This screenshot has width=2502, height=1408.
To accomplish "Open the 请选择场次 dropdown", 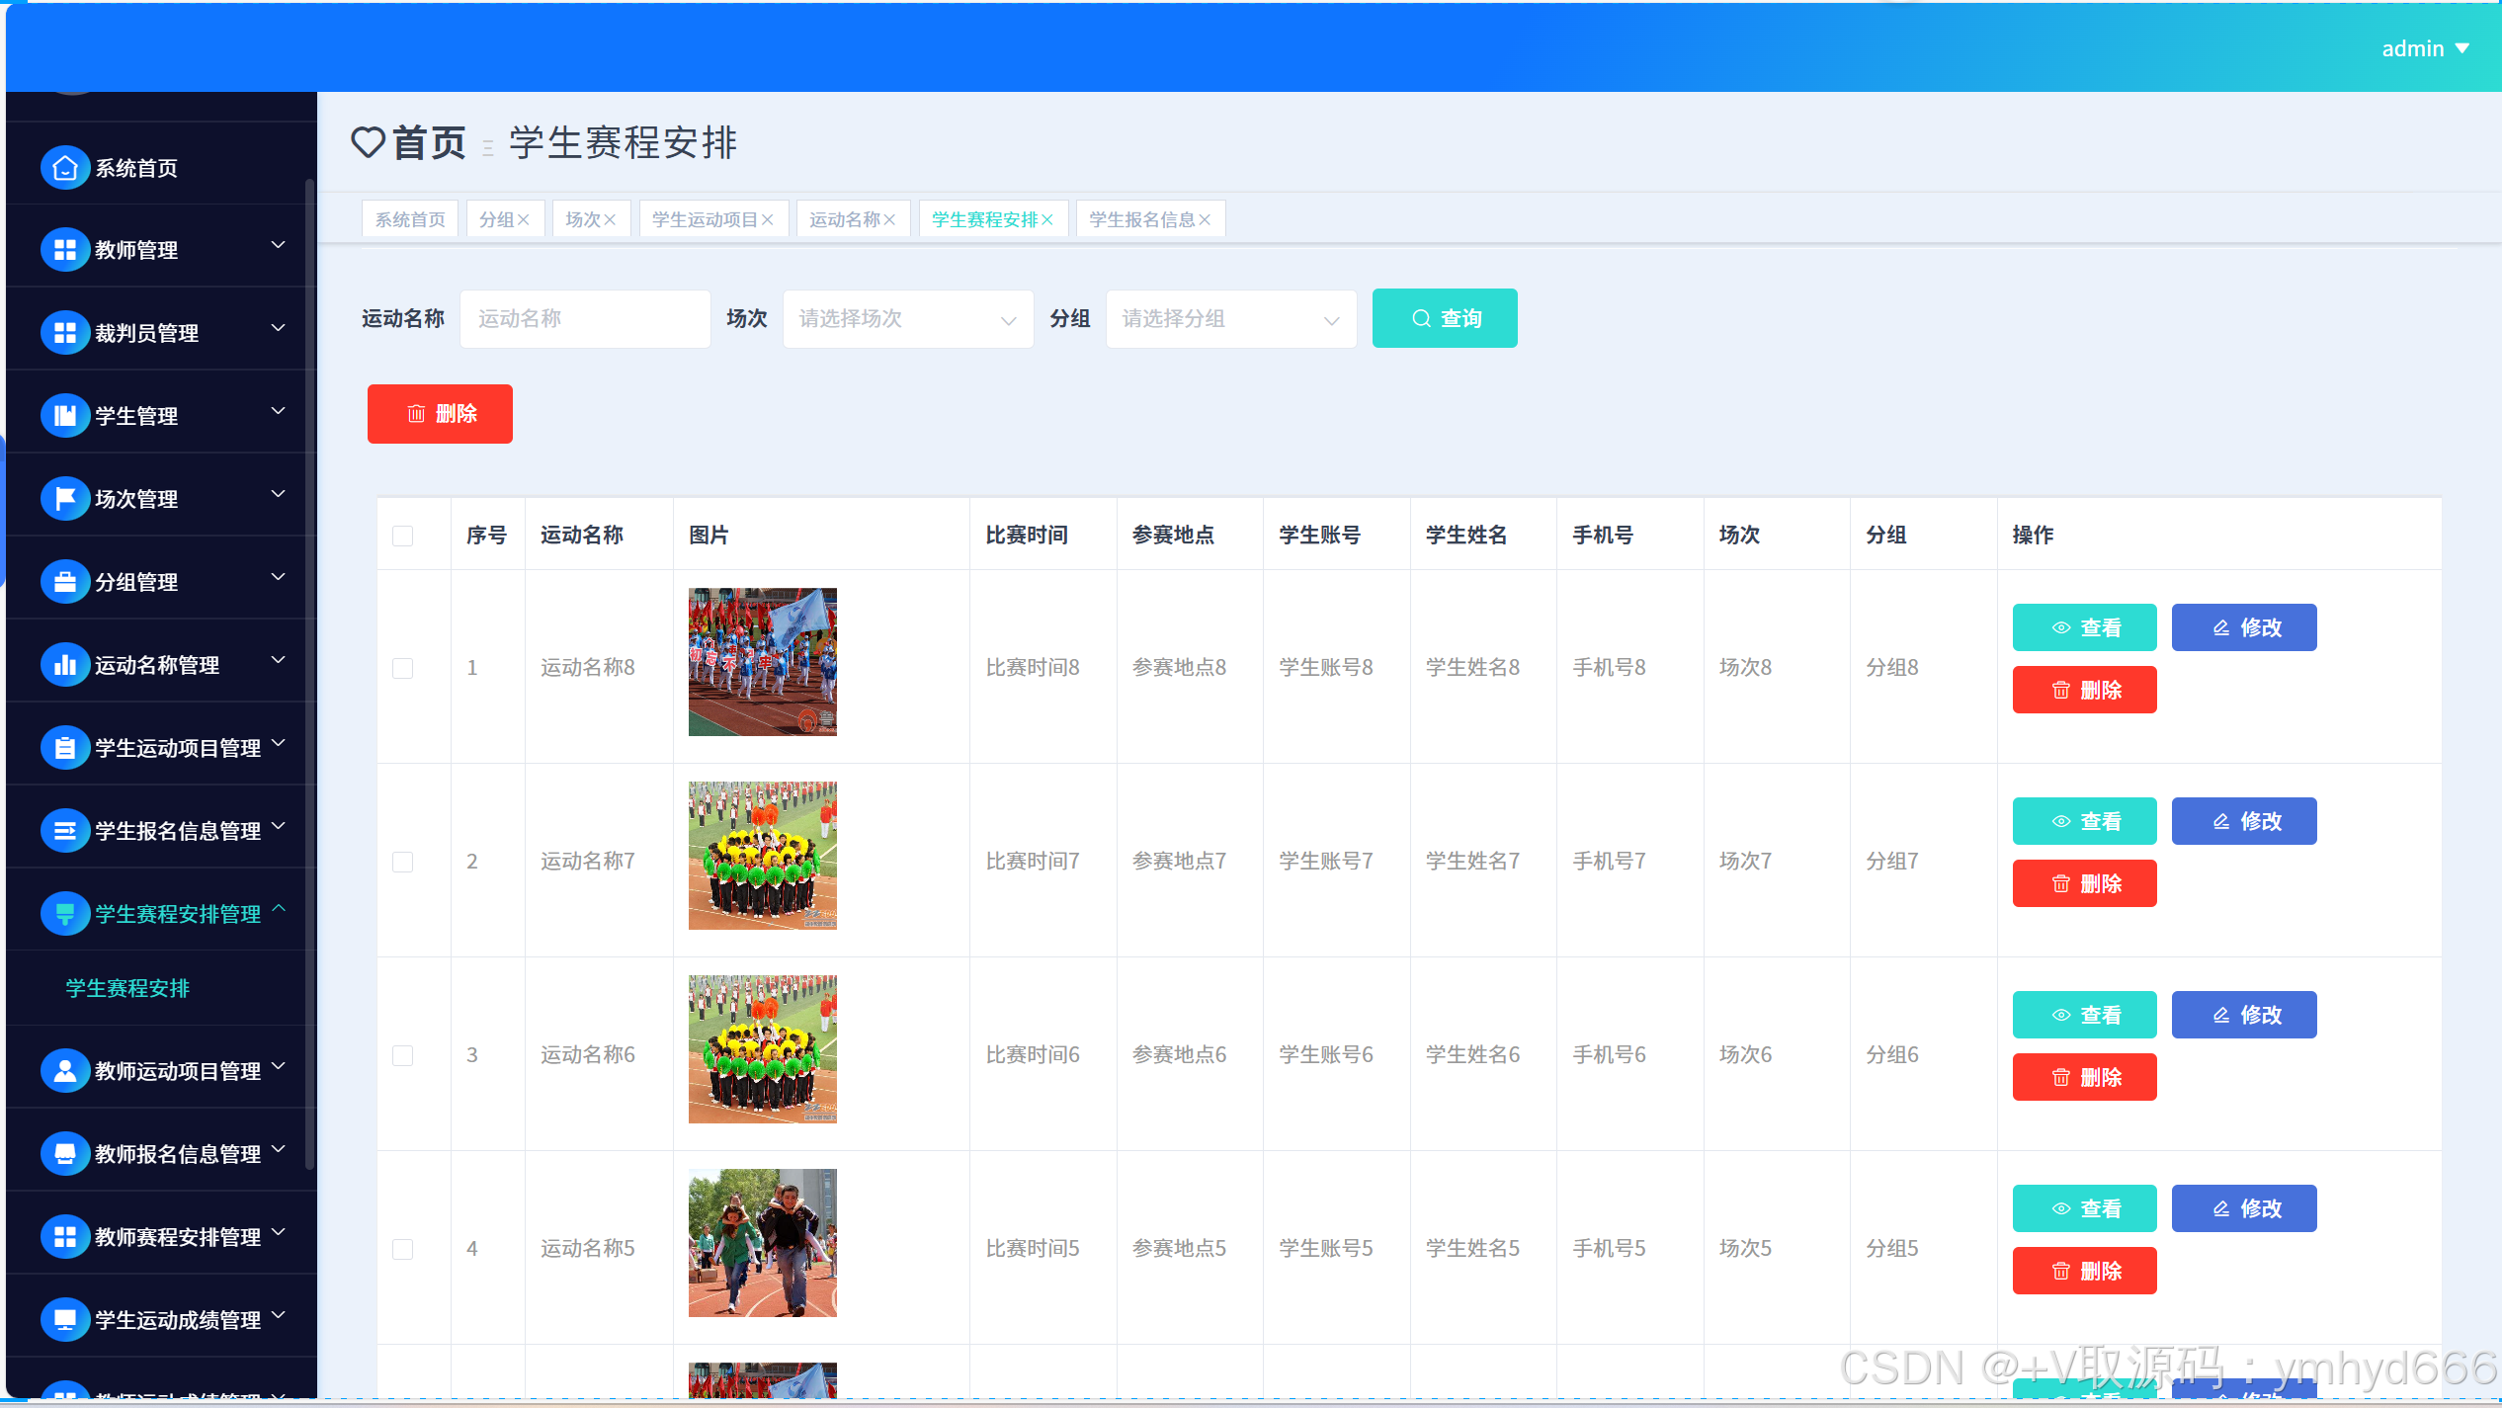I will [907, 319].
